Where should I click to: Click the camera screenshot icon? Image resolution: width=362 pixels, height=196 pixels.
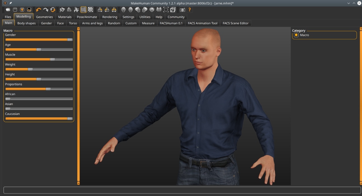click(182, 10)
